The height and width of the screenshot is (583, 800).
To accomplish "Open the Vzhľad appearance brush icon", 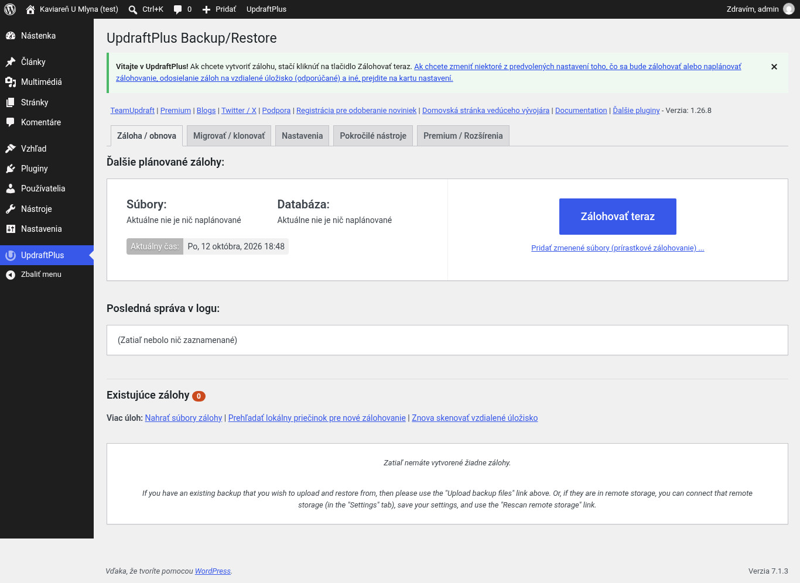I will point(11,149).
